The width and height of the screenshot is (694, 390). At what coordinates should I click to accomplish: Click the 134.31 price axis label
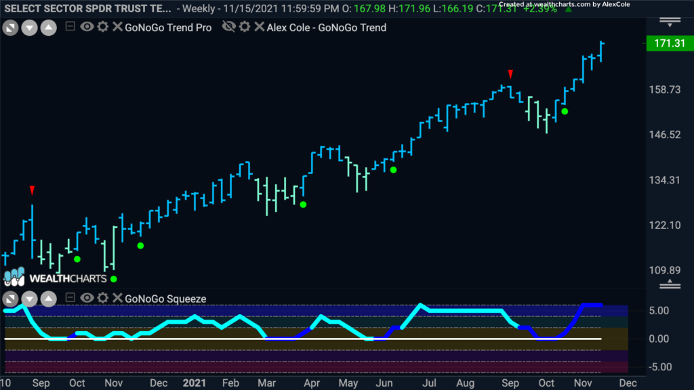(665, 180)
